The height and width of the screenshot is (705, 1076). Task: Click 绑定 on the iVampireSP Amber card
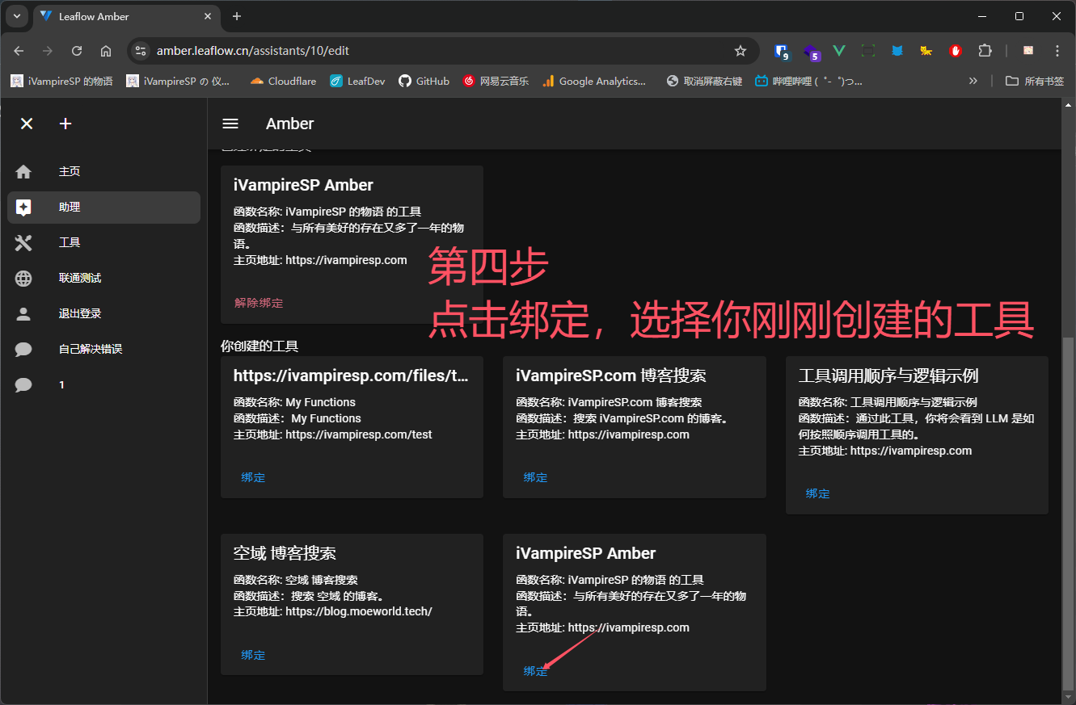(x=535, y=670)
